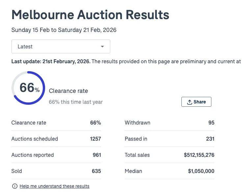
Task: Click the Sunday 15 Feb date range text
Action: (64, 30)
